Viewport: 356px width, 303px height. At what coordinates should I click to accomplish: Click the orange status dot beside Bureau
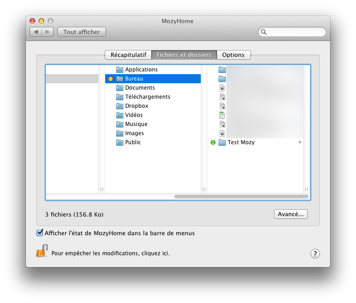[x=111, y=79]
